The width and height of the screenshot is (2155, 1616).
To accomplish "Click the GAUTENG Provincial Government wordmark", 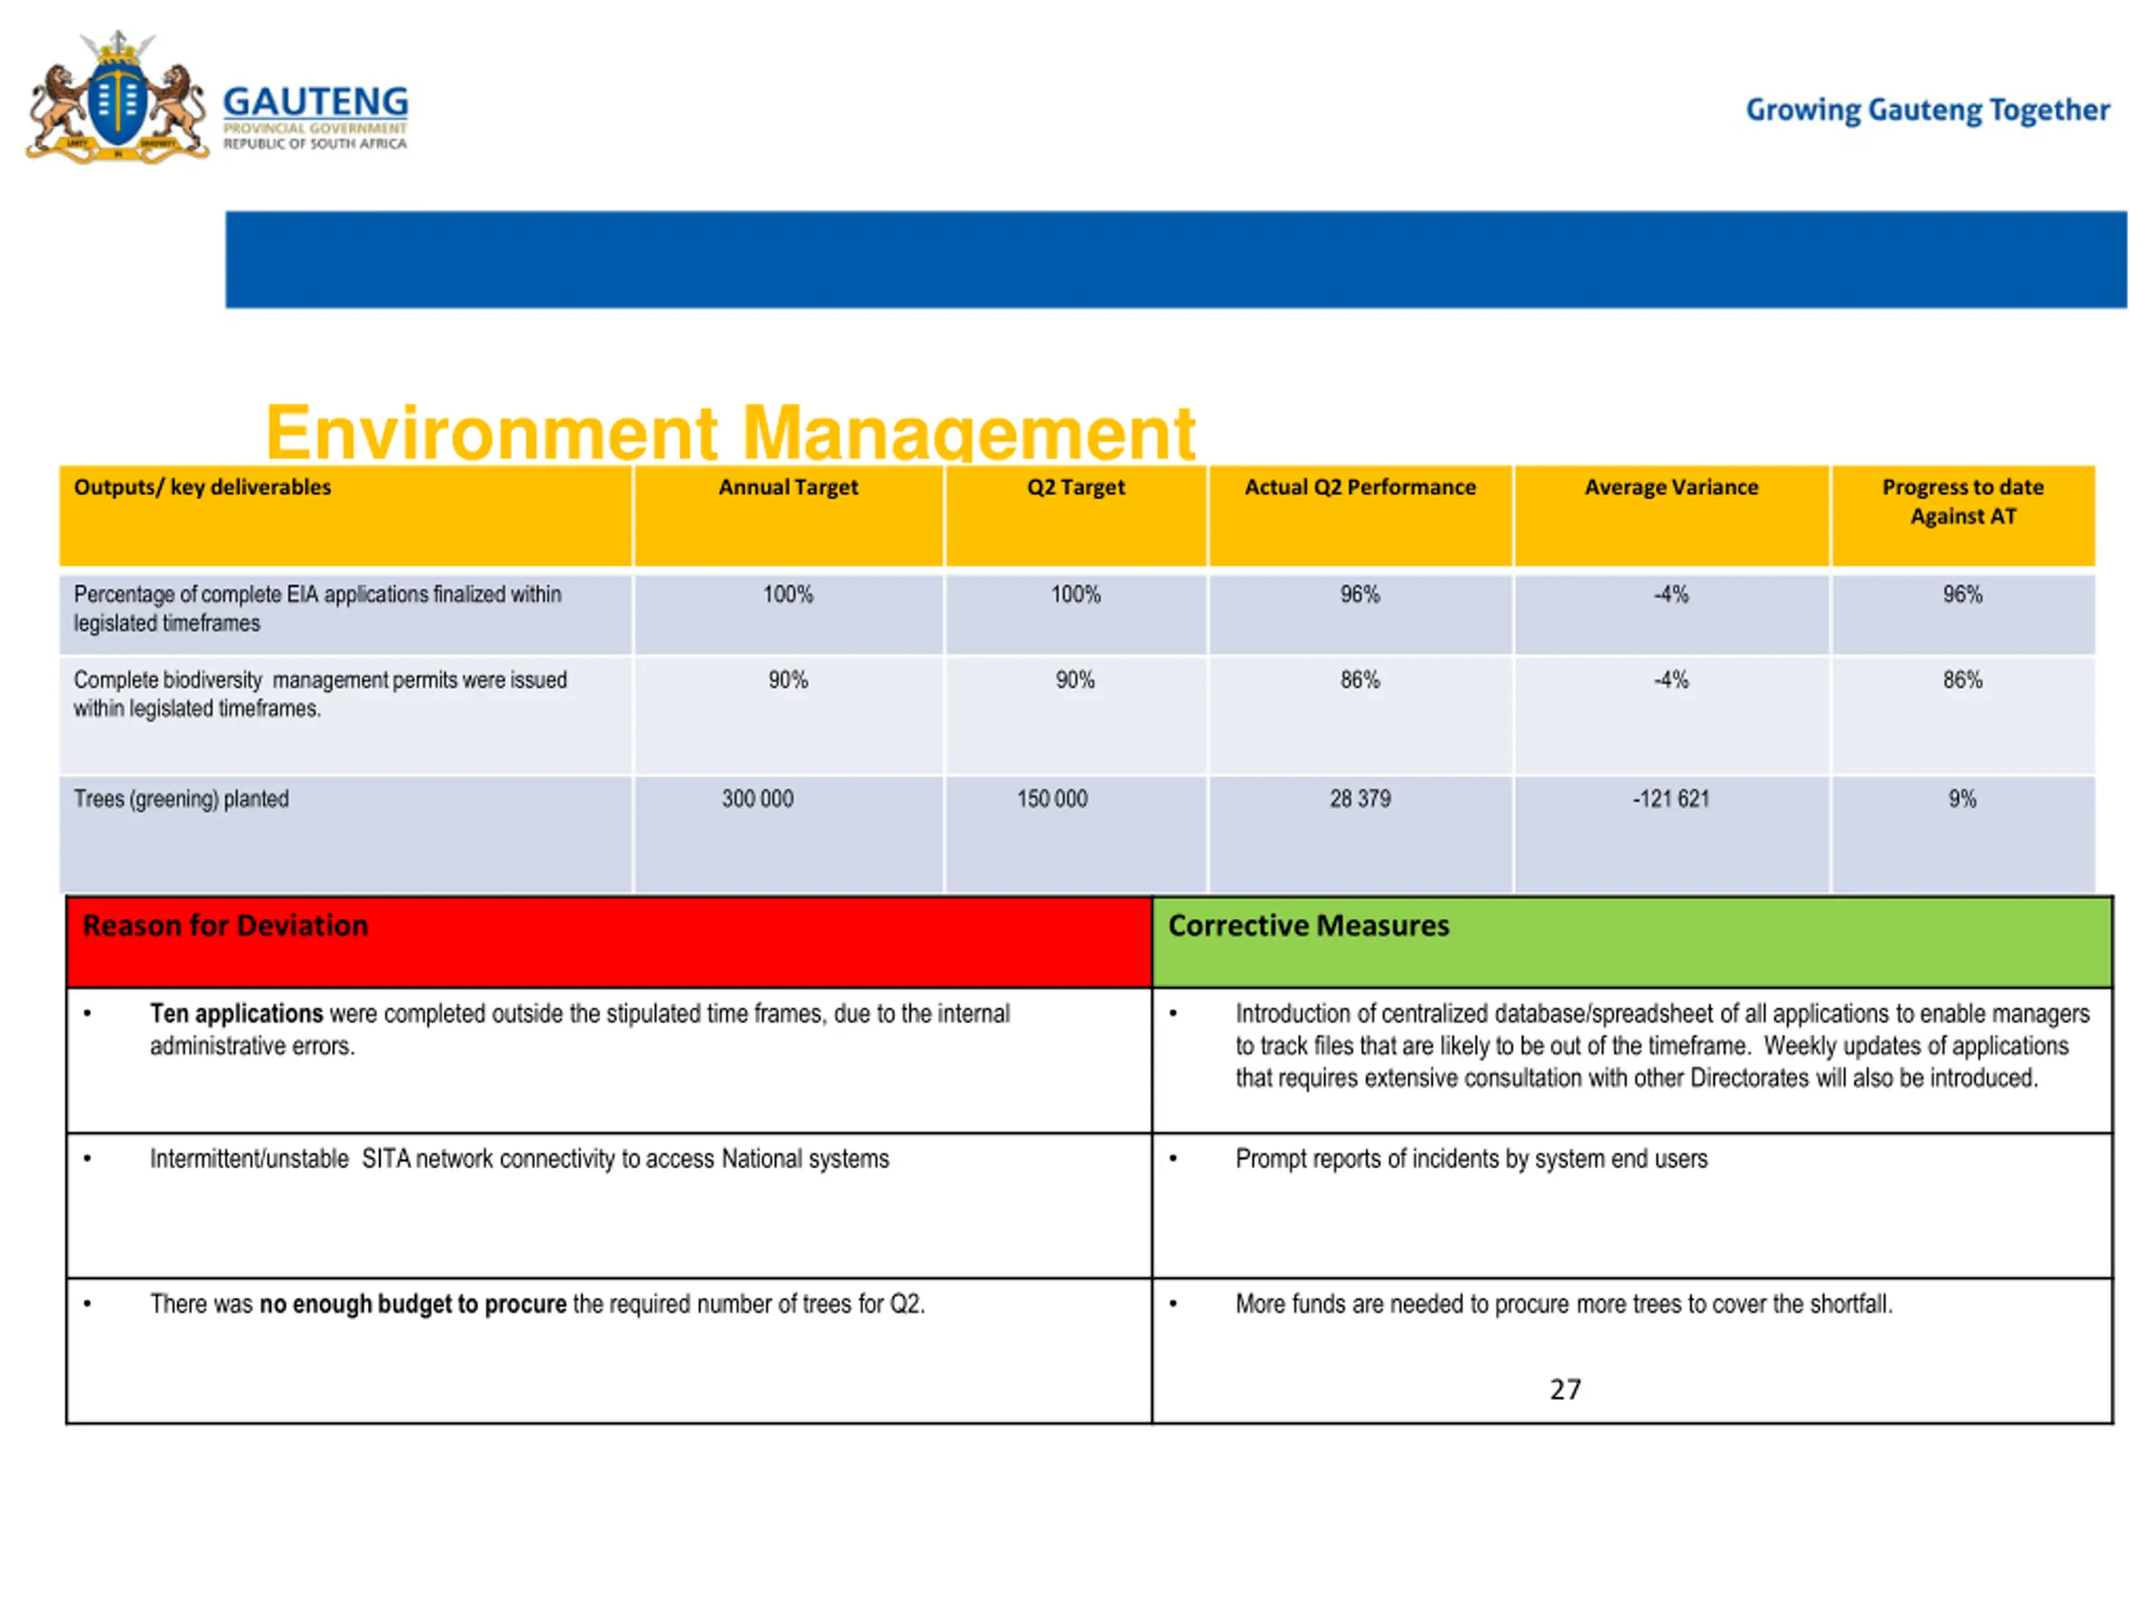I will [x=316, y=117].
